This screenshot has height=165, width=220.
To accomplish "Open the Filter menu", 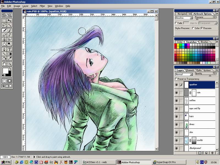I will tap(42, 6).
